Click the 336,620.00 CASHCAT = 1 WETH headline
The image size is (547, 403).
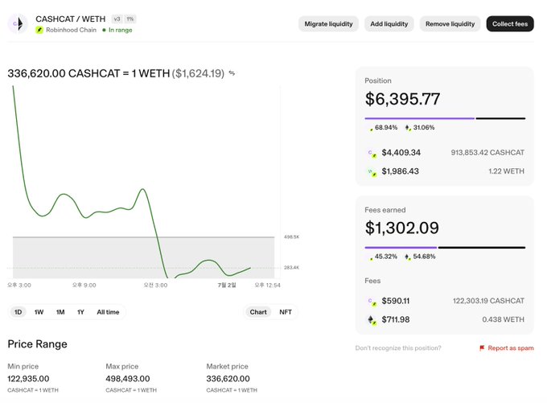tap(88, 73)
